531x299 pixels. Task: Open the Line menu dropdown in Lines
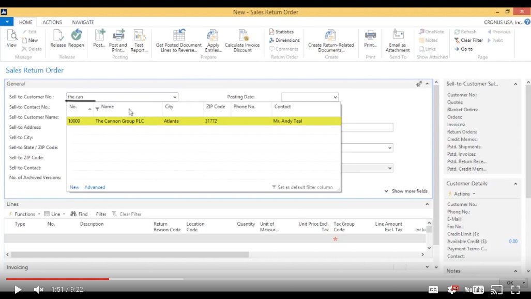[x=55, y=214]
